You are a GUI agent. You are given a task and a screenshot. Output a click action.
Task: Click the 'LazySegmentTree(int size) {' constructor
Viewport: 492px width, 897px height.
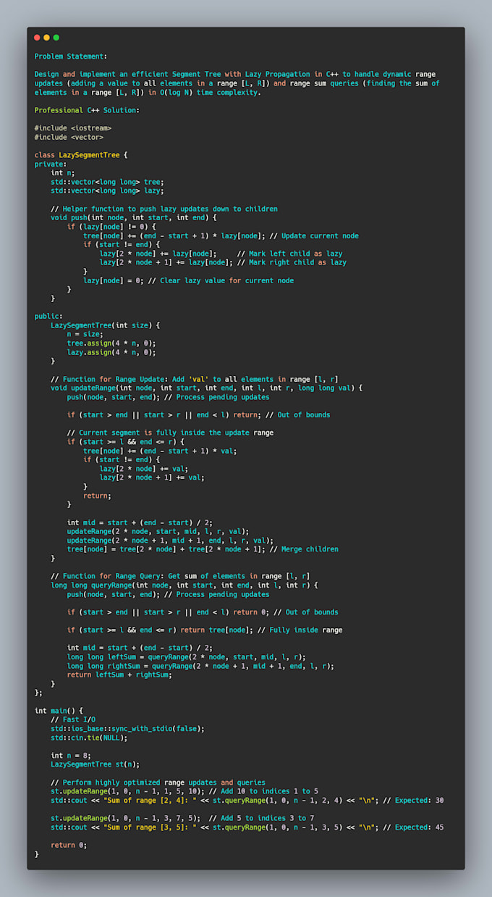(x=106, y=325)
